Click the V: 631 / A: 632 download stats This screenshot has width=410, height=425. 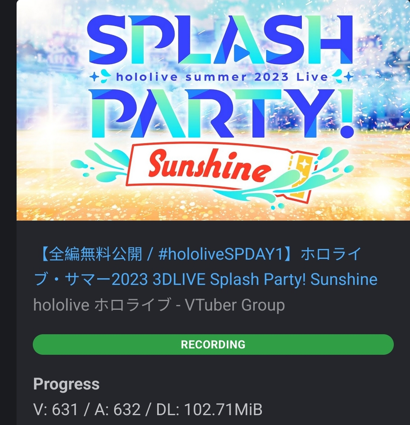(87, 409)
